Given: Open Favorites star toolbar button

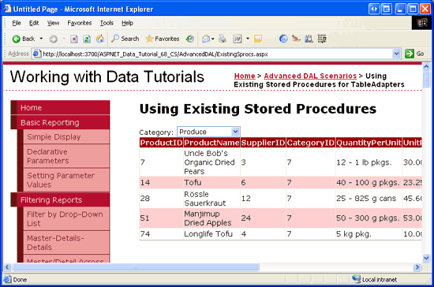Looking at the screenshot, I should click(x=163, y=39).
